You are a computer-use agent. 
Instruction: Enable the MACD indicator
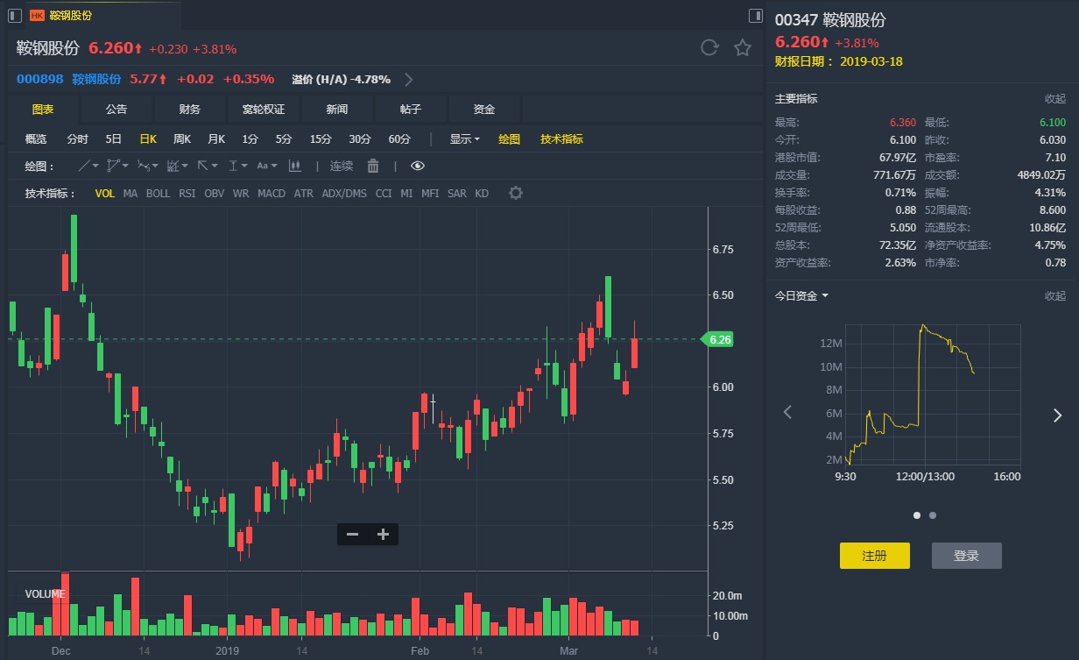point(272,193)
